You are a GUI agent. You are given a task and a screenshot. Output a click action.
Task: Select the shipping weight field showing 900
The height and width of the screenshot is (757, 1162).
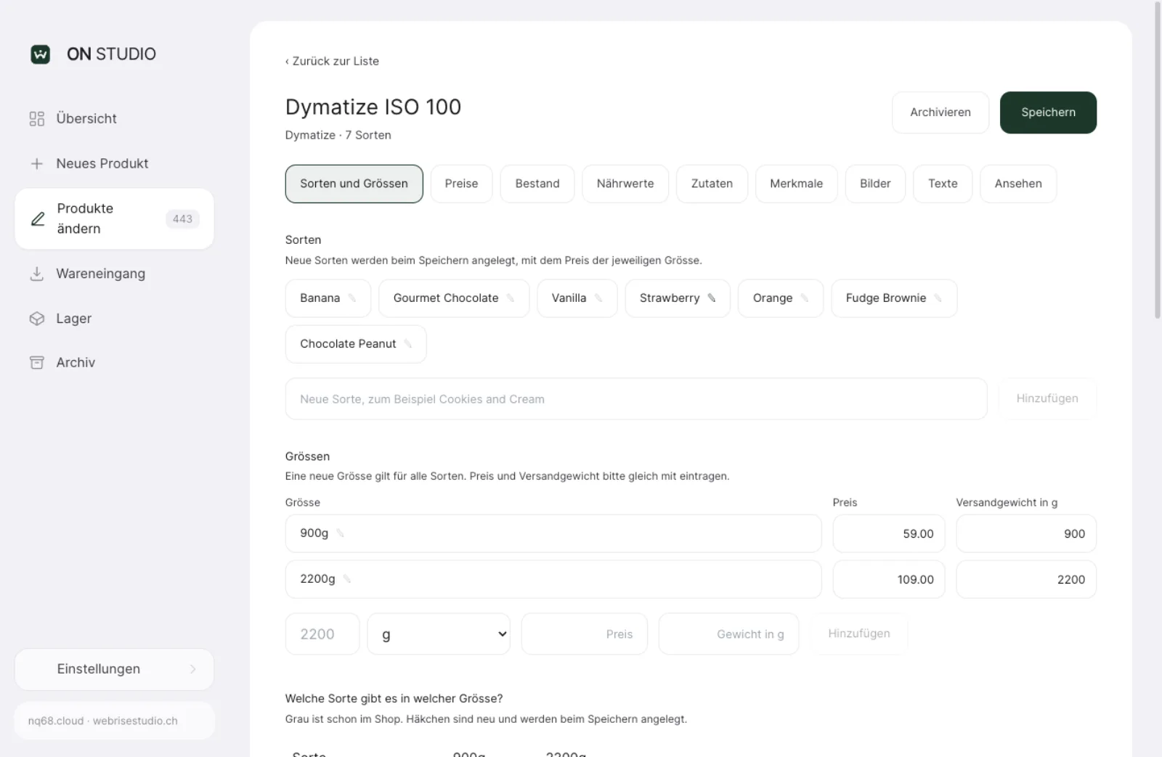point(1026,533)
